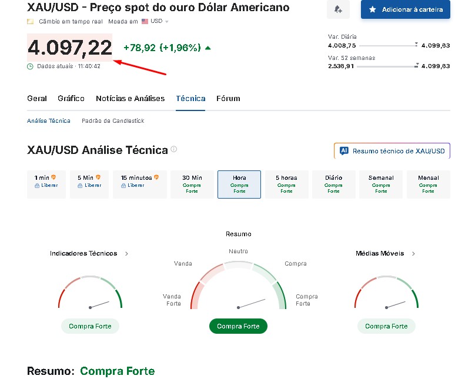Click the info icon beside Análise Técnica heading
Screen dimensions: 465x379
pyautogui.click(x=174, y=150)
